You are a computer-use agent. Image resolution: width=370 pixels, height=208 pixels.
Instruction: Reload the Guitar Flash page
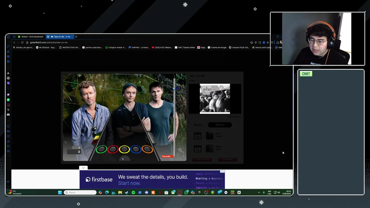(x=22, y=42)
